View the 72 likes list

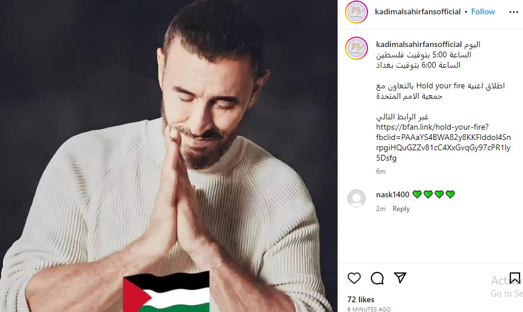click(361, 299)
